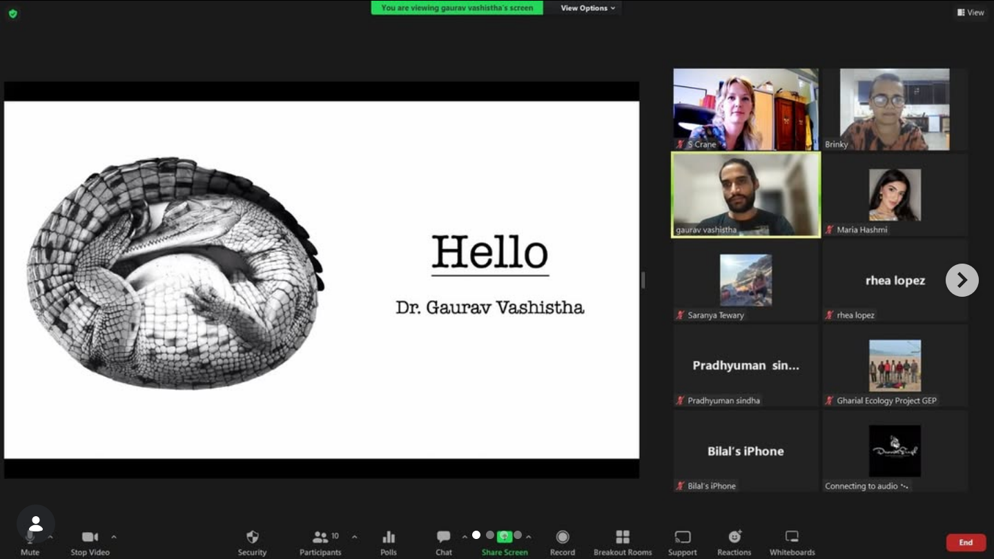Select the Connecting to audio tile

point(895,451)
